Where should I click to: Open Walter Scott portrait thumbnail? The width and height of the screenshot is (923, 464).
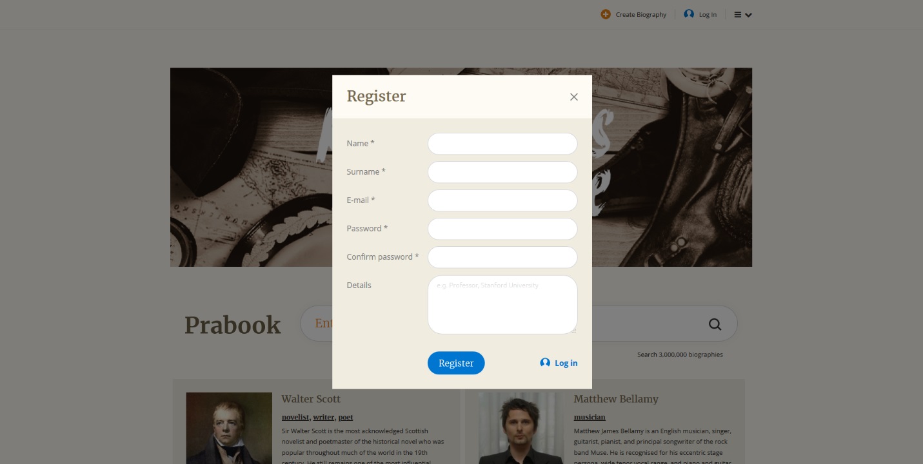(x=229, y=428)
